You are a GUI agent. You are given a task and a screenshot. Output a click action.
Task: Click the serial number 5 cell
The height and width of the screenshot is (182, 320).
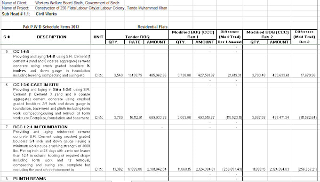[7, 51]
